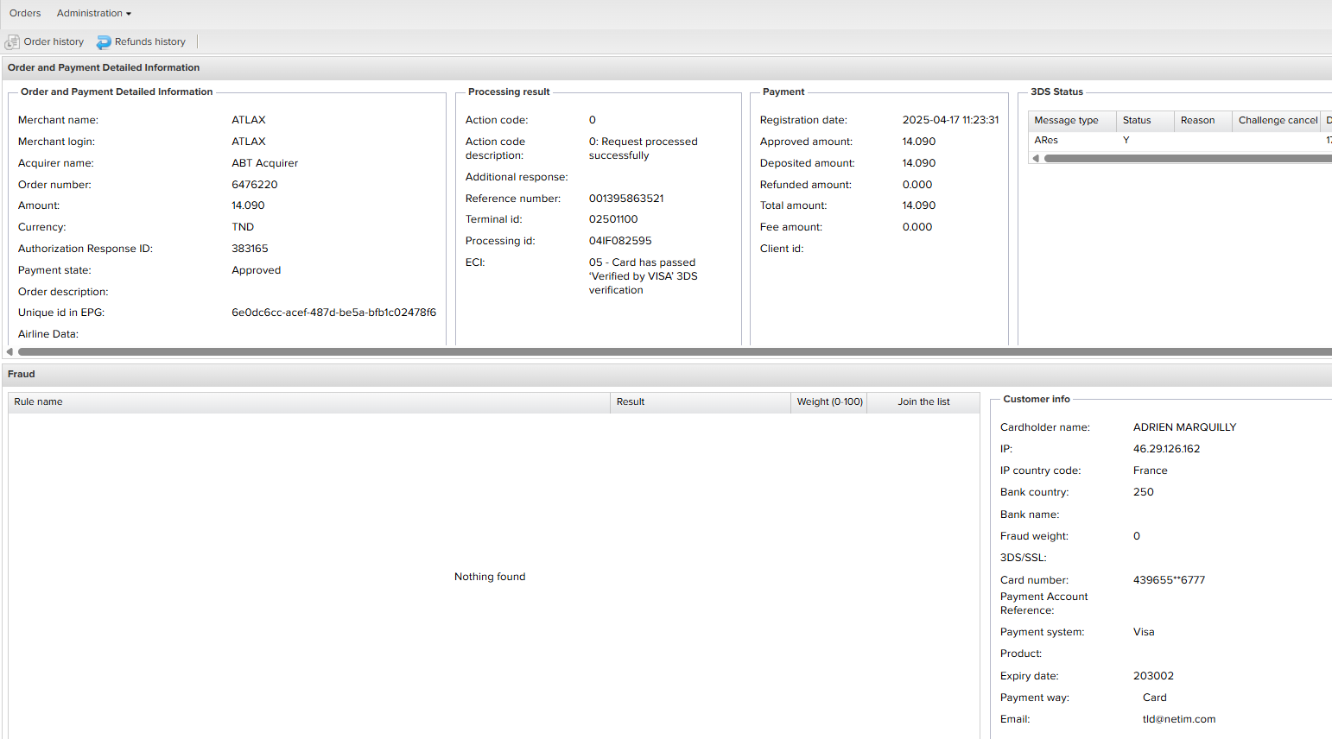Click the email tld@netim.com value
The image size is (1332, 739).
pos(1178,719)
